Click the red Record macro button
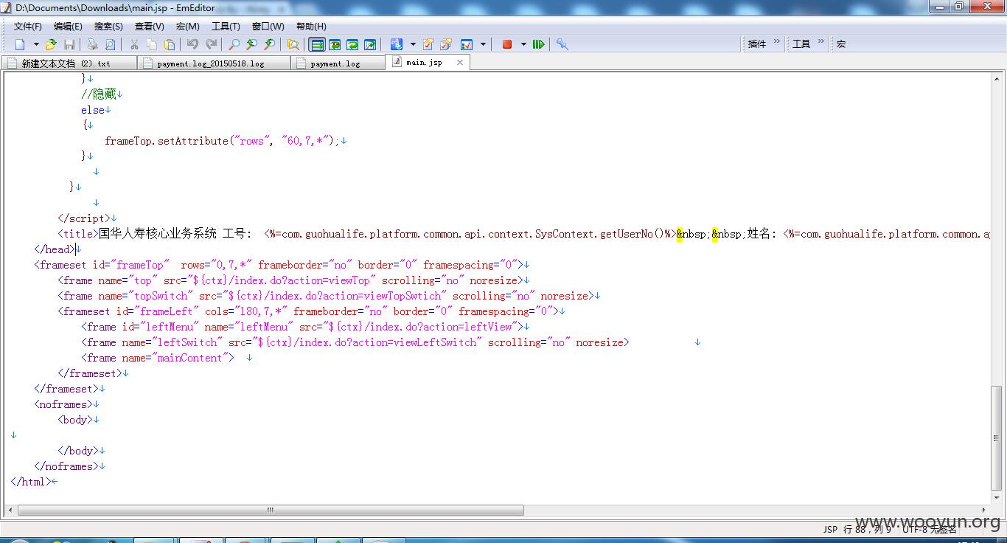This screenshot has height=543, width=1007. 506,44
